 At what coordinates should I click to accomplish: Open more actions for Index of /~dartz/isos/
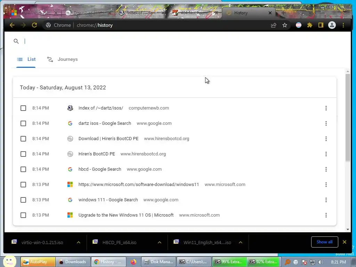point(326,108)
